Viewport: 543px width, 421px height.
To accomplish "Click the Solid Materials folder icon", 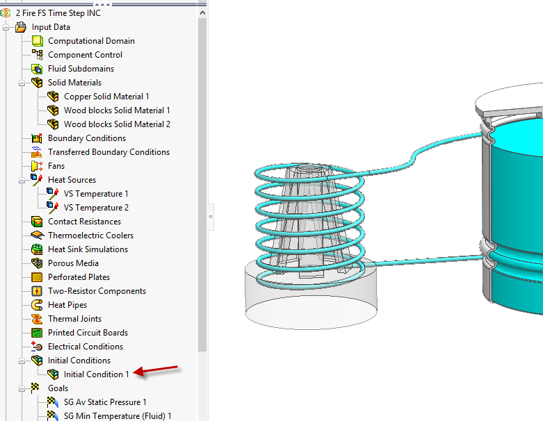I will click(x=37, y=83).
